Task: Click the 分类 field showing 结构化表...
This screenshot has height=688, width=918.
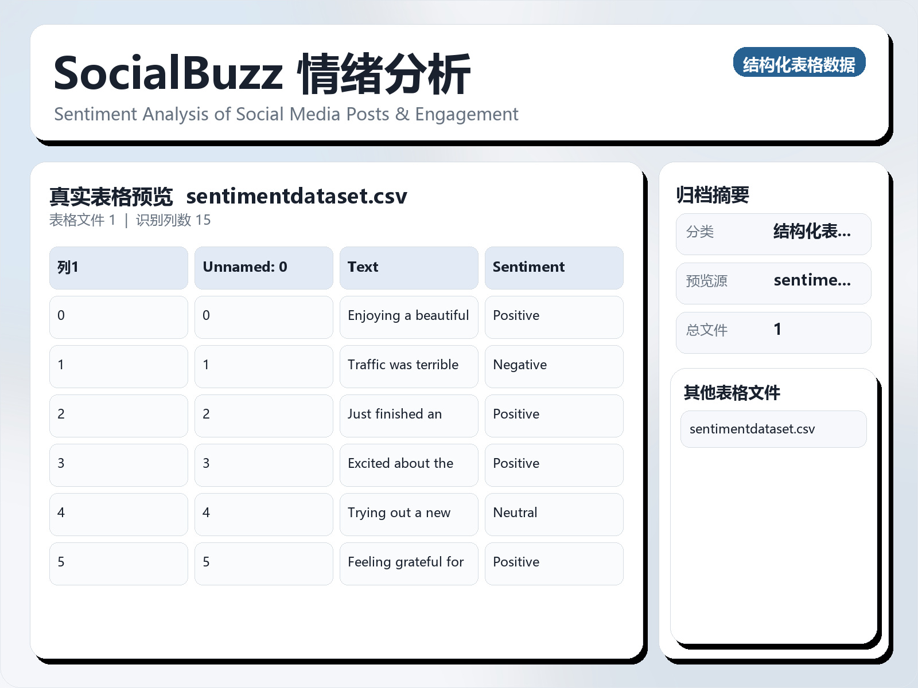Action: [773, 233]
